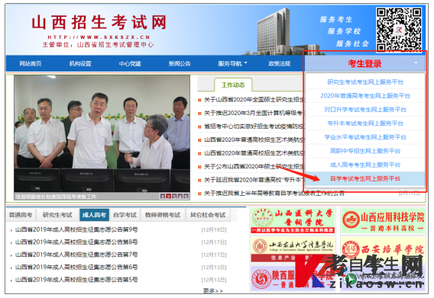This screenshot has width=434, height=298.
Task: Open news on 山西省2020年全国硕士研究生招生
Action: tap(254, 100)
